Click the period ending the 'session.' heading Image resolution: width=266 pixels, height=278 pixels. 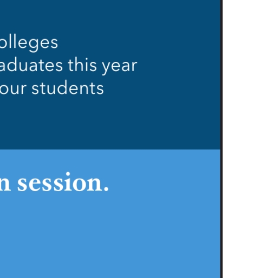106,189
